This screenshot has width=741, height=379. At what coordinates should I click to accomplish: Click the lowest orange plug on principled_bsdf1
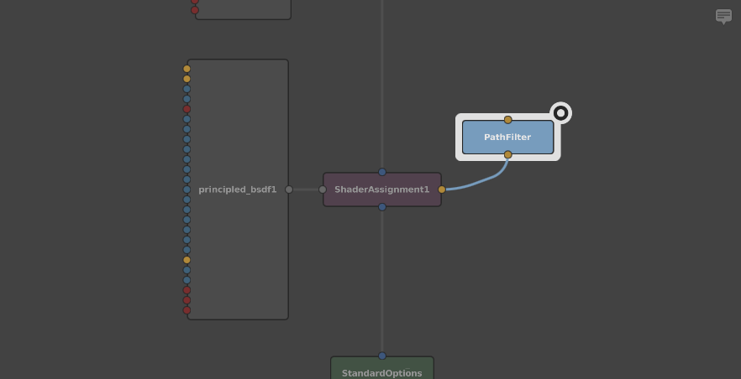pos(187,260)
